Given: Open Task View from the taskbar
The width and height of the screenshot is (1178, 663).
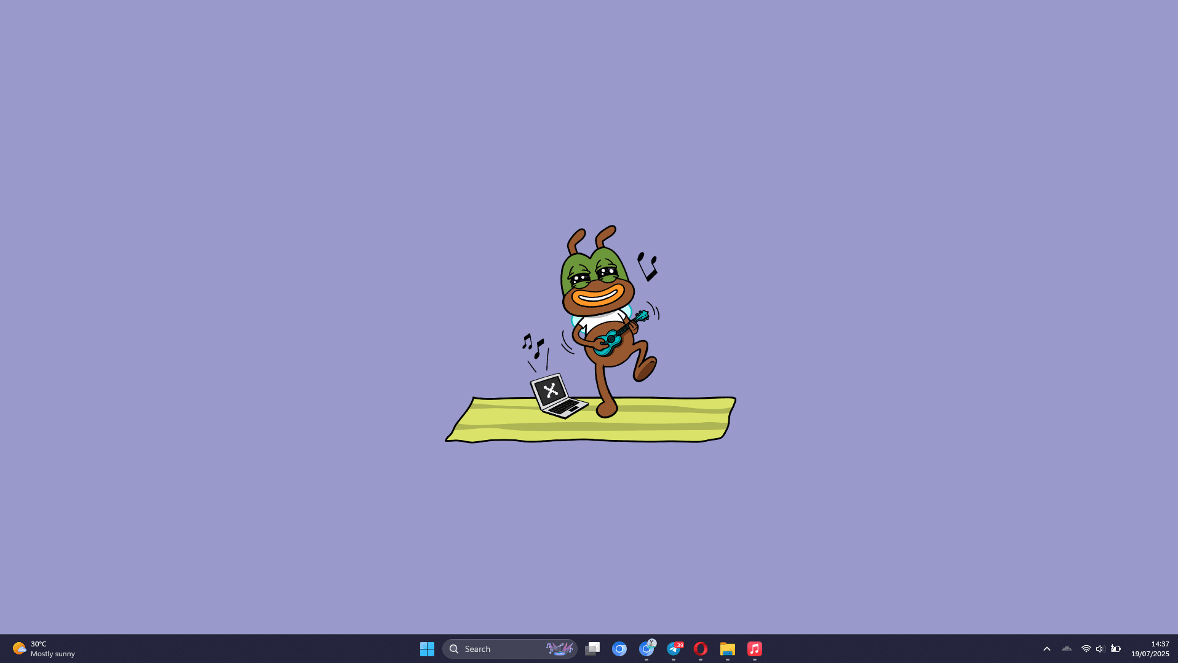Looking at the screenshot, I should point(592,649).
